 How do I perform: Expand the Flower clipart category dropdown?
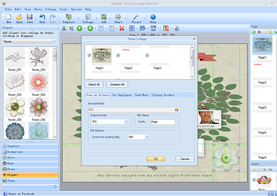[x=54, y=41]
